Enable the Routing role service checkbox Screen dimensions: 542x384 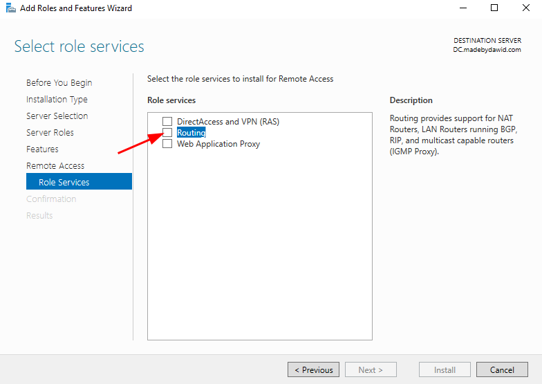[x=167, y=133]
